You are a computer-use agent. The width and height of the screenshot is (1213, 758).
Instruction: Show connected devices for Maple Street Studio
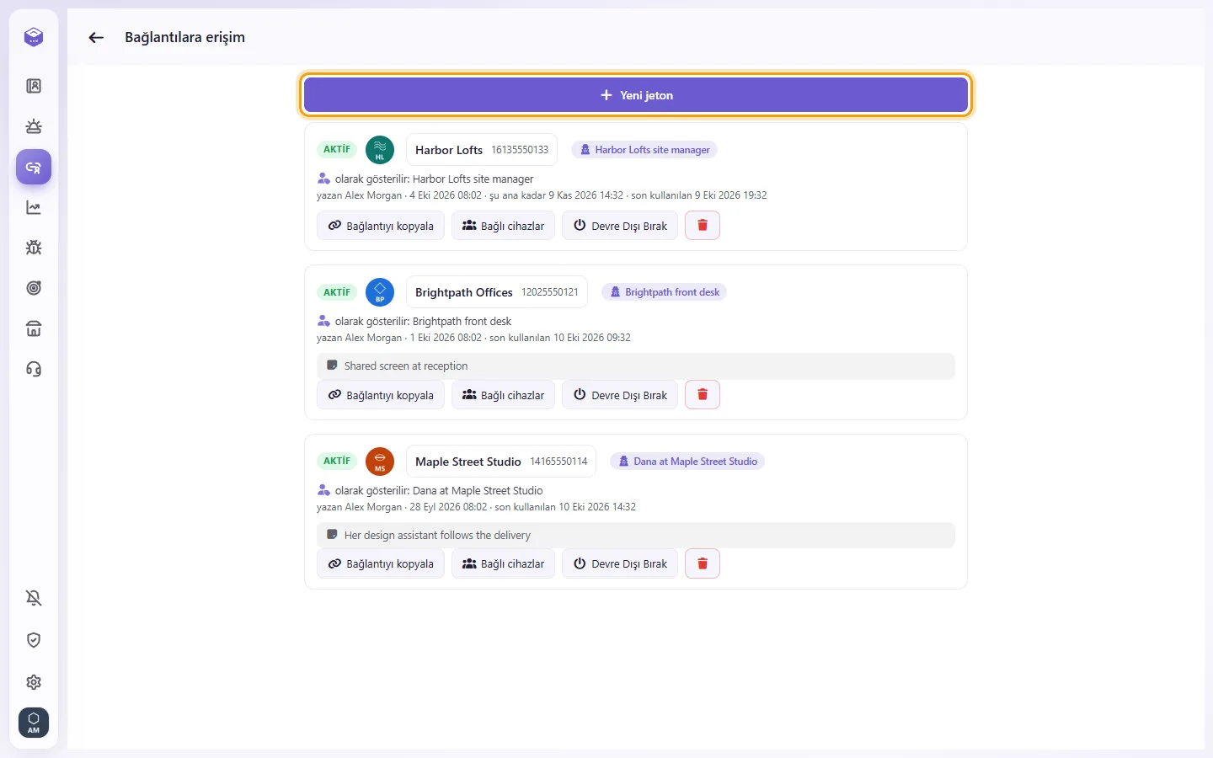tap(503, 563)
